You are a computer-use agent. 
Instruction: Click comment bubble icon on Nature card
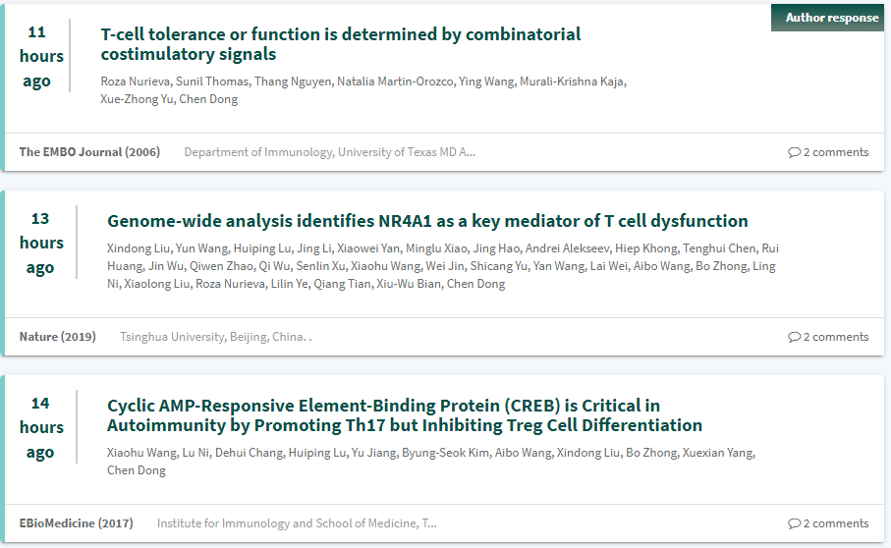coord(794,337)
